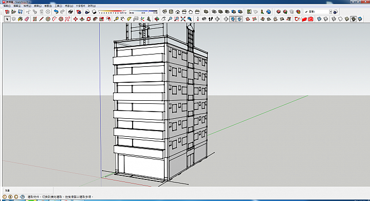
Task: Select the Dimension tool
Action: (x=123, y=19)
